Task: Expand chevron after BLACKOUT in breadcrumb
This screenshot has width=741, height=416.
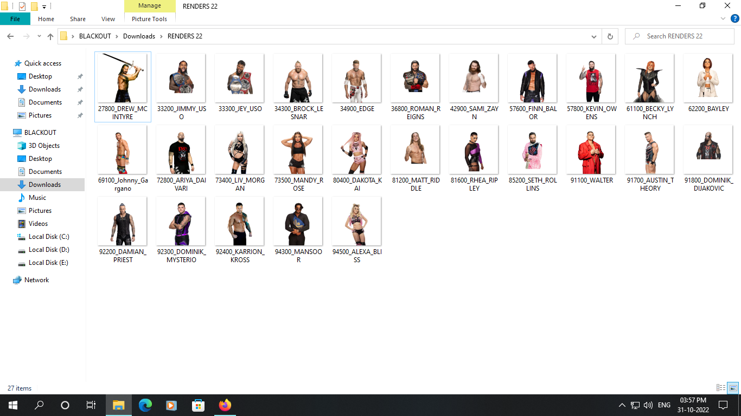Action: pyautogui.click(x=117, y=36)
